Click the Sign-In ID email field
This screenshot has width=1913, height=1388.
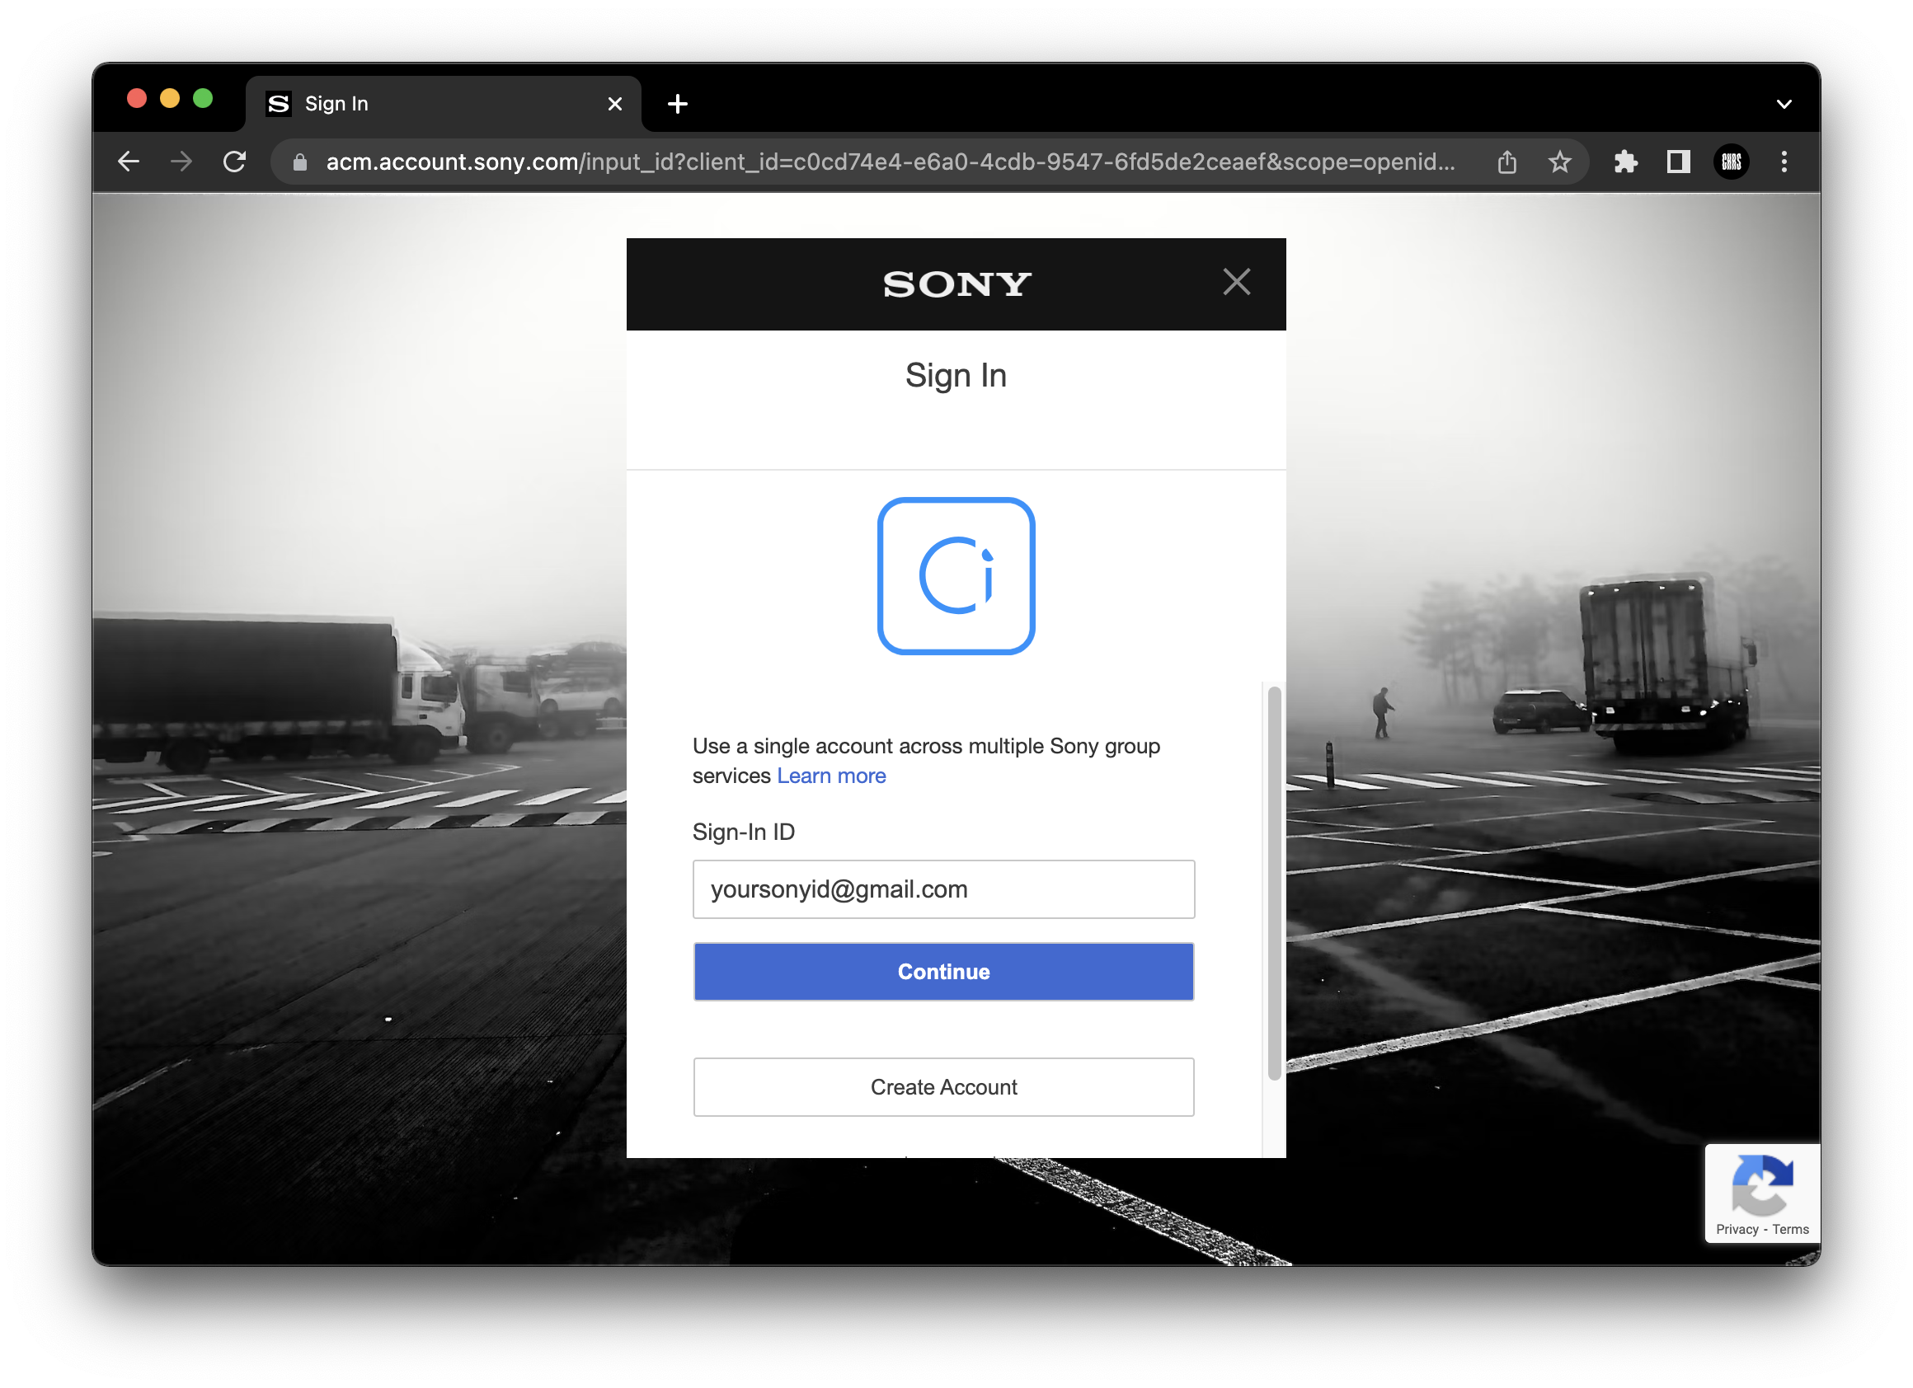943,889
